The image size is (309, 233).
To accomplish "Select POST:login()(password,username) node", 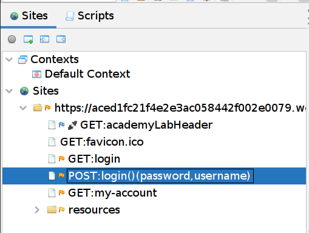I will (160, 176).
